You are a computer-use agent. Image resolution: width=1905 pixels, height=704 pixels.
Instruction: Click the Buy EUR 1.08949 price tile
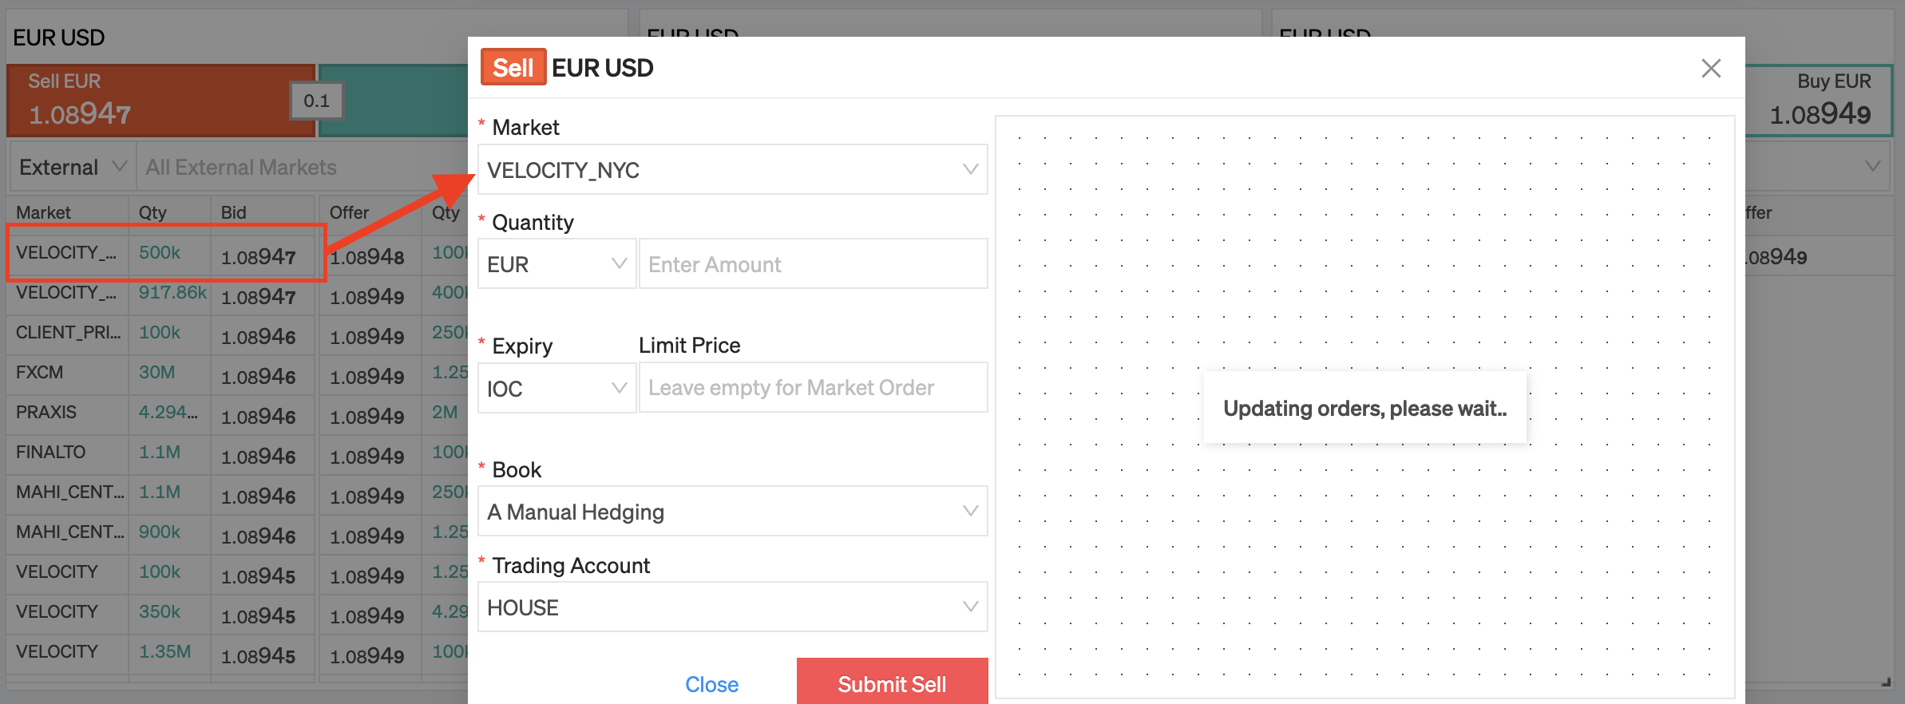pos(1819,100)
